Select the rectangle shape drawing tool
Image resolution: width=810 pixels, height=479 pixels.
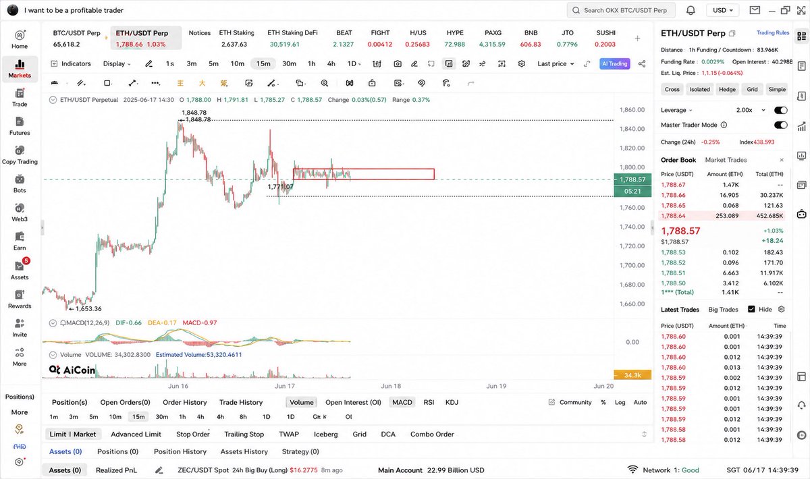(x=107, y=83)
